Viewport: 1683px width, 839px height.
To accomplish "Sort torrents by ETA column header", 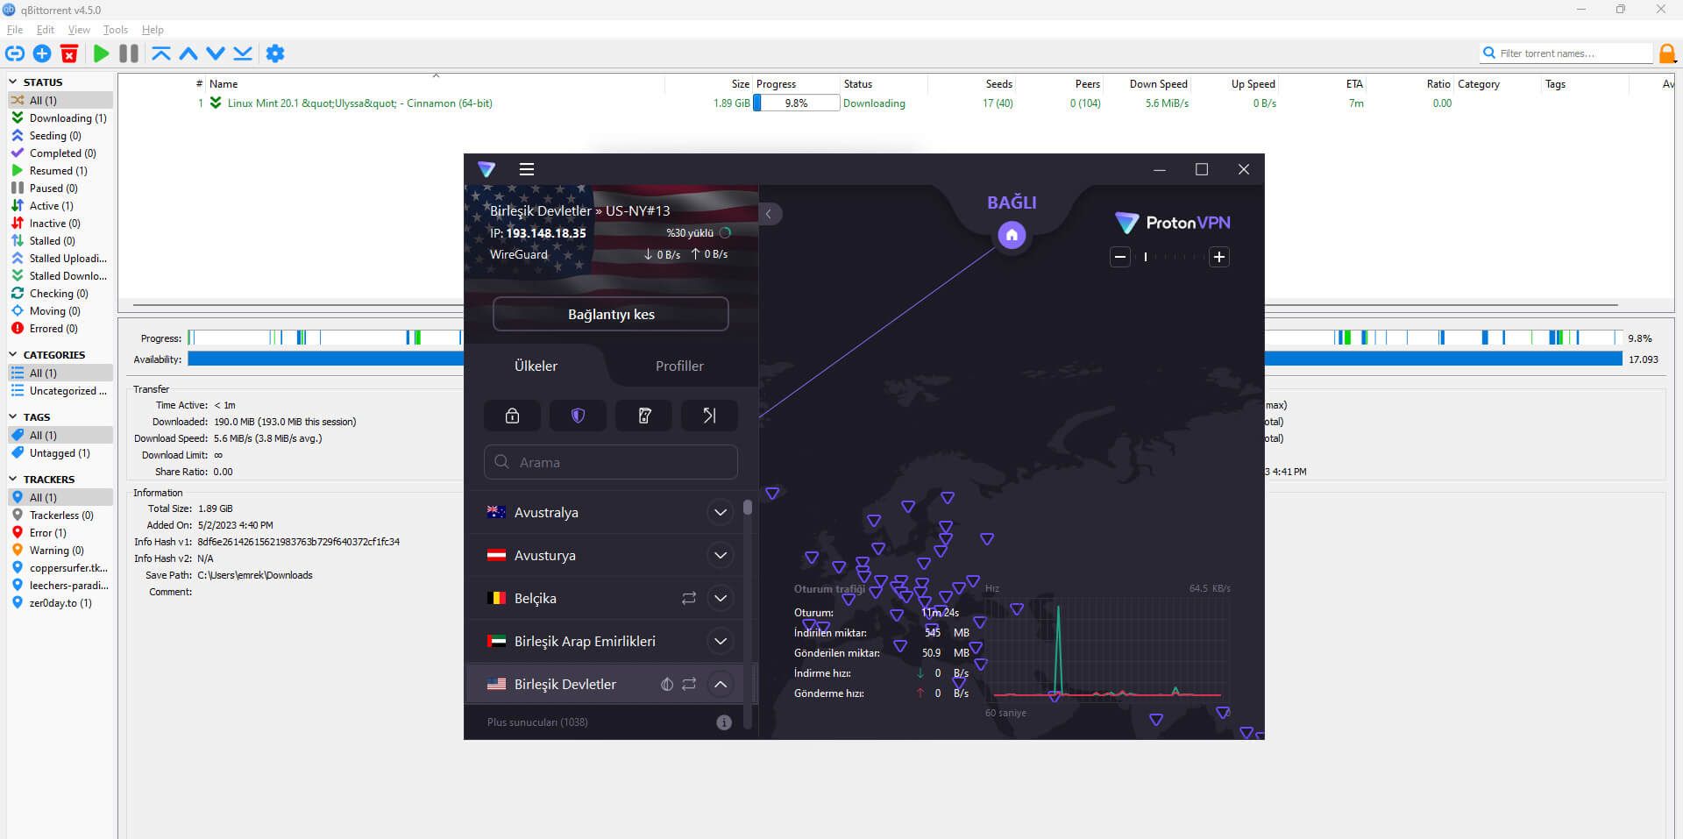I will tap(1354, 84).
